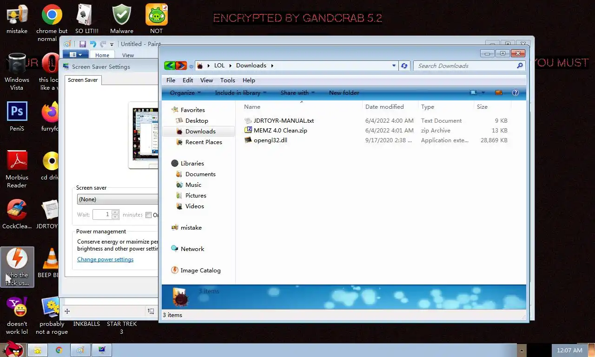Click the Paint save icon in title bar
595x357 pixels.
point(83,44)
